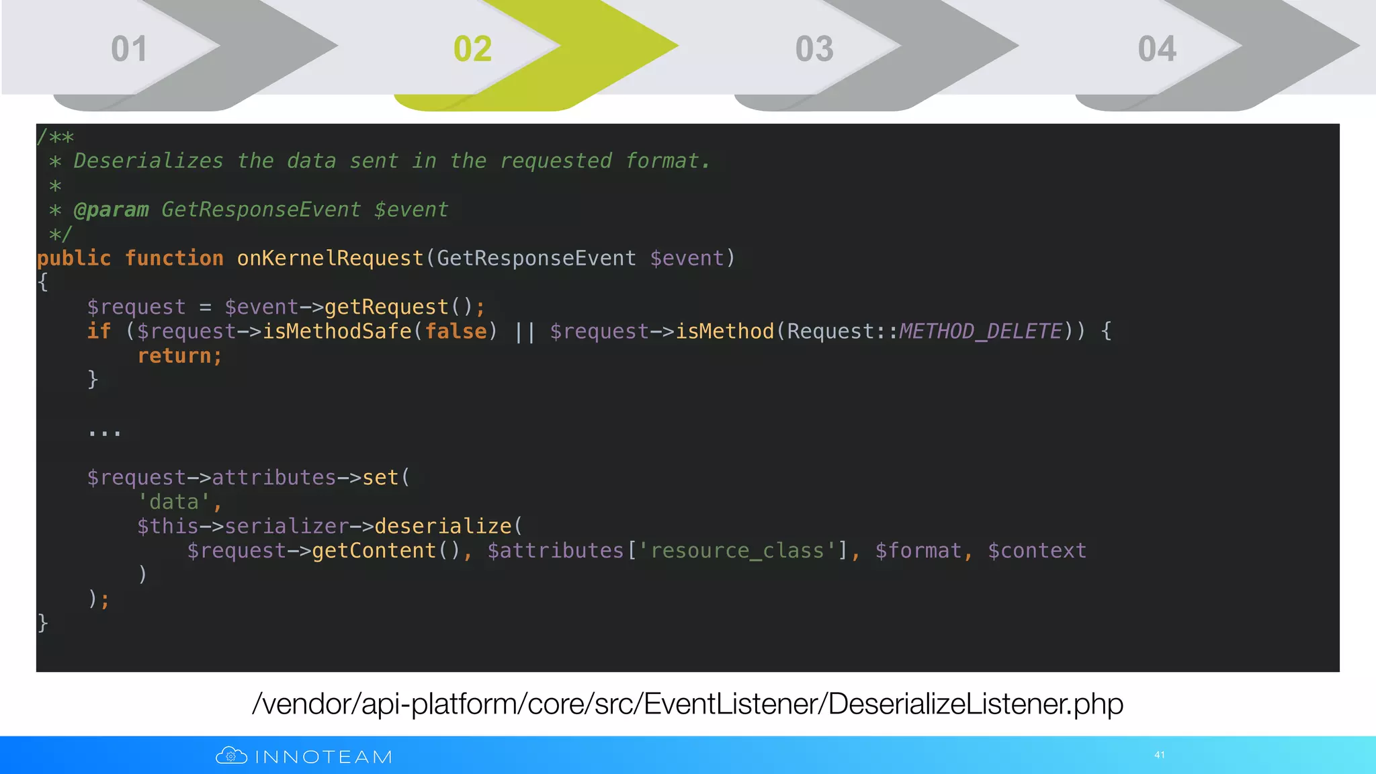Image resolution: width=1376 pixels, height=774 pixels.
Task: Click the DeserializeListener.php file path caption
Action: (x=687, y=704)
